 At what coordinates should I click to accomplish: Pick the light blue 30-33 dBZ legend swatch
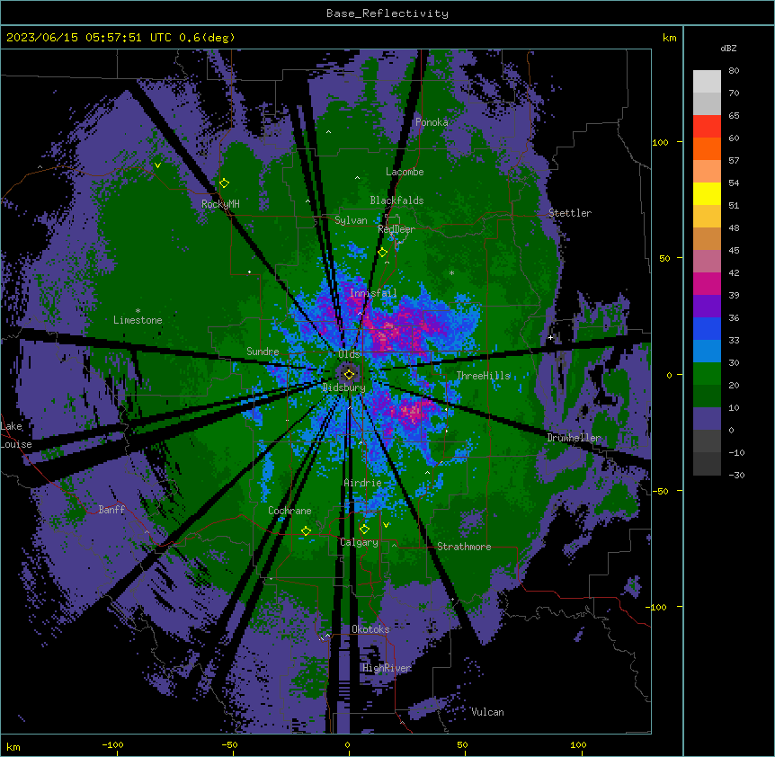click(707, 351)
